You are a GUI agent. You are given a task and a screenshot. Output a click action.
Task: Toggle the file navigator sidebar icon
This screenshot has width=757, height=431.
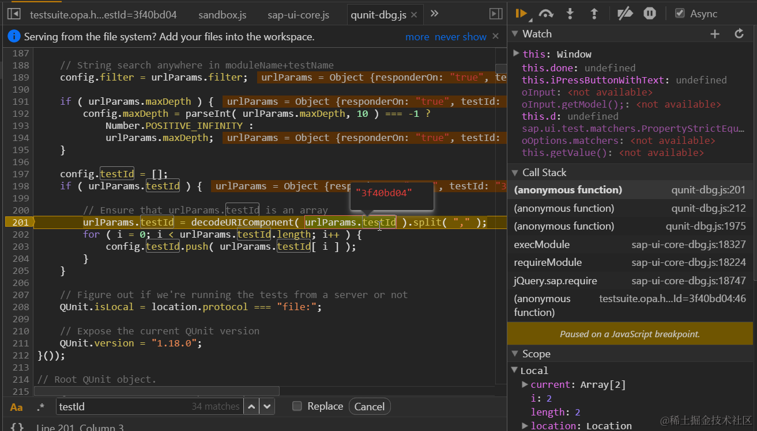click(14, 14)
